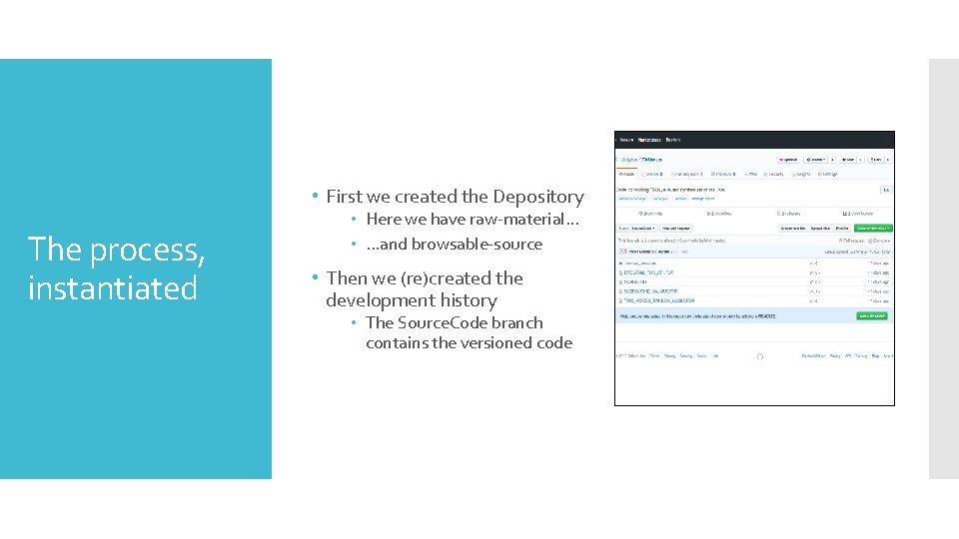Click the Star button on repository
The height and width of the screenshot is (539, 959).
tap(848, 160)
